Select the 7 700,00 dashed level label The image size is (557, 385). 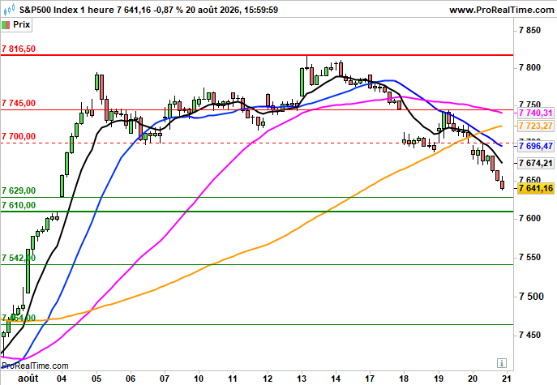click(19, 136)
